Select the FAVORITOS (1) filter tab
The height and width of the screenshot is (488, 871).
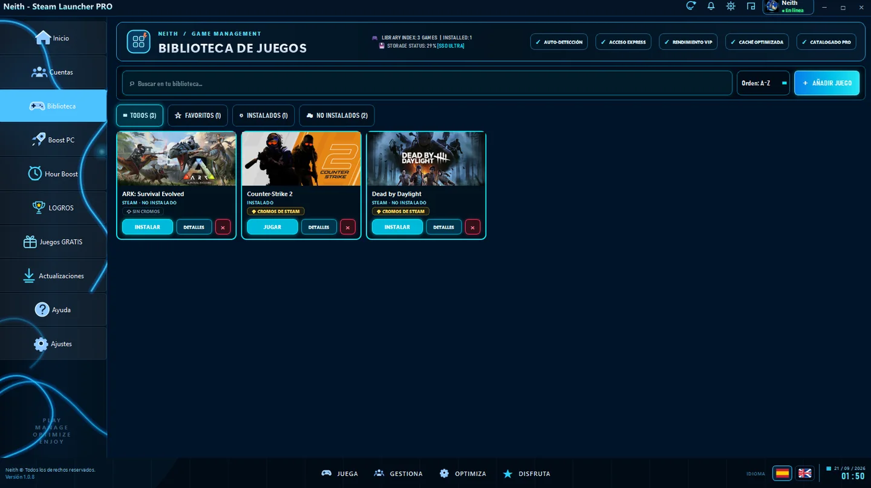[198, 115]
